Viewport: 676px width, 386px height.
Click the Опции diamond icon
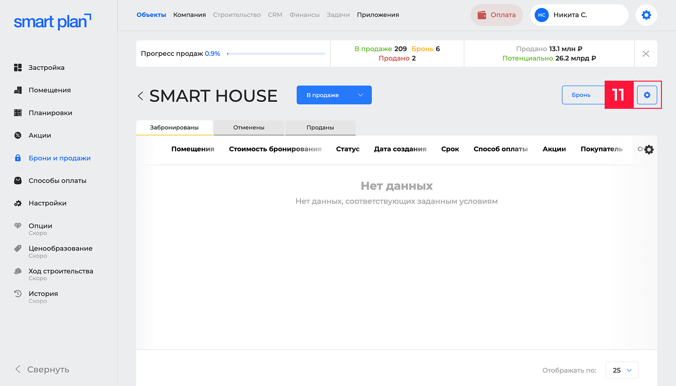(x=18, y=226)
